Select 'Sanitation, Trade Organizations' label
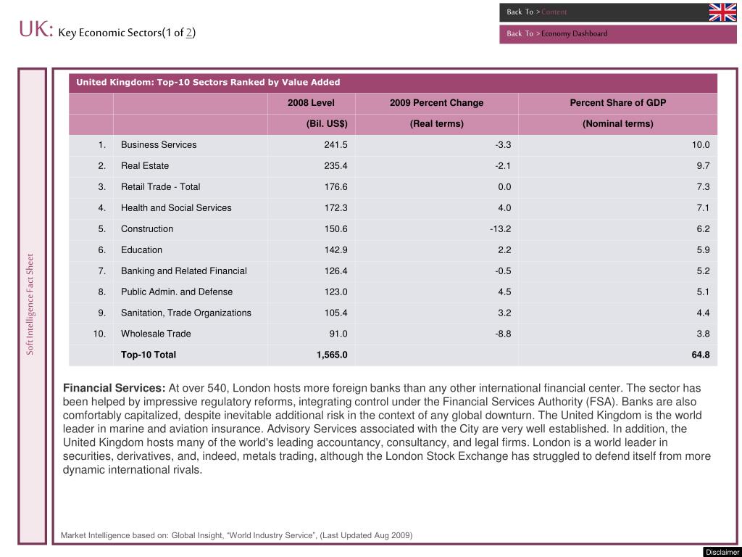The height and width of the screenshot is (557, 742). (x=186, y=313)
